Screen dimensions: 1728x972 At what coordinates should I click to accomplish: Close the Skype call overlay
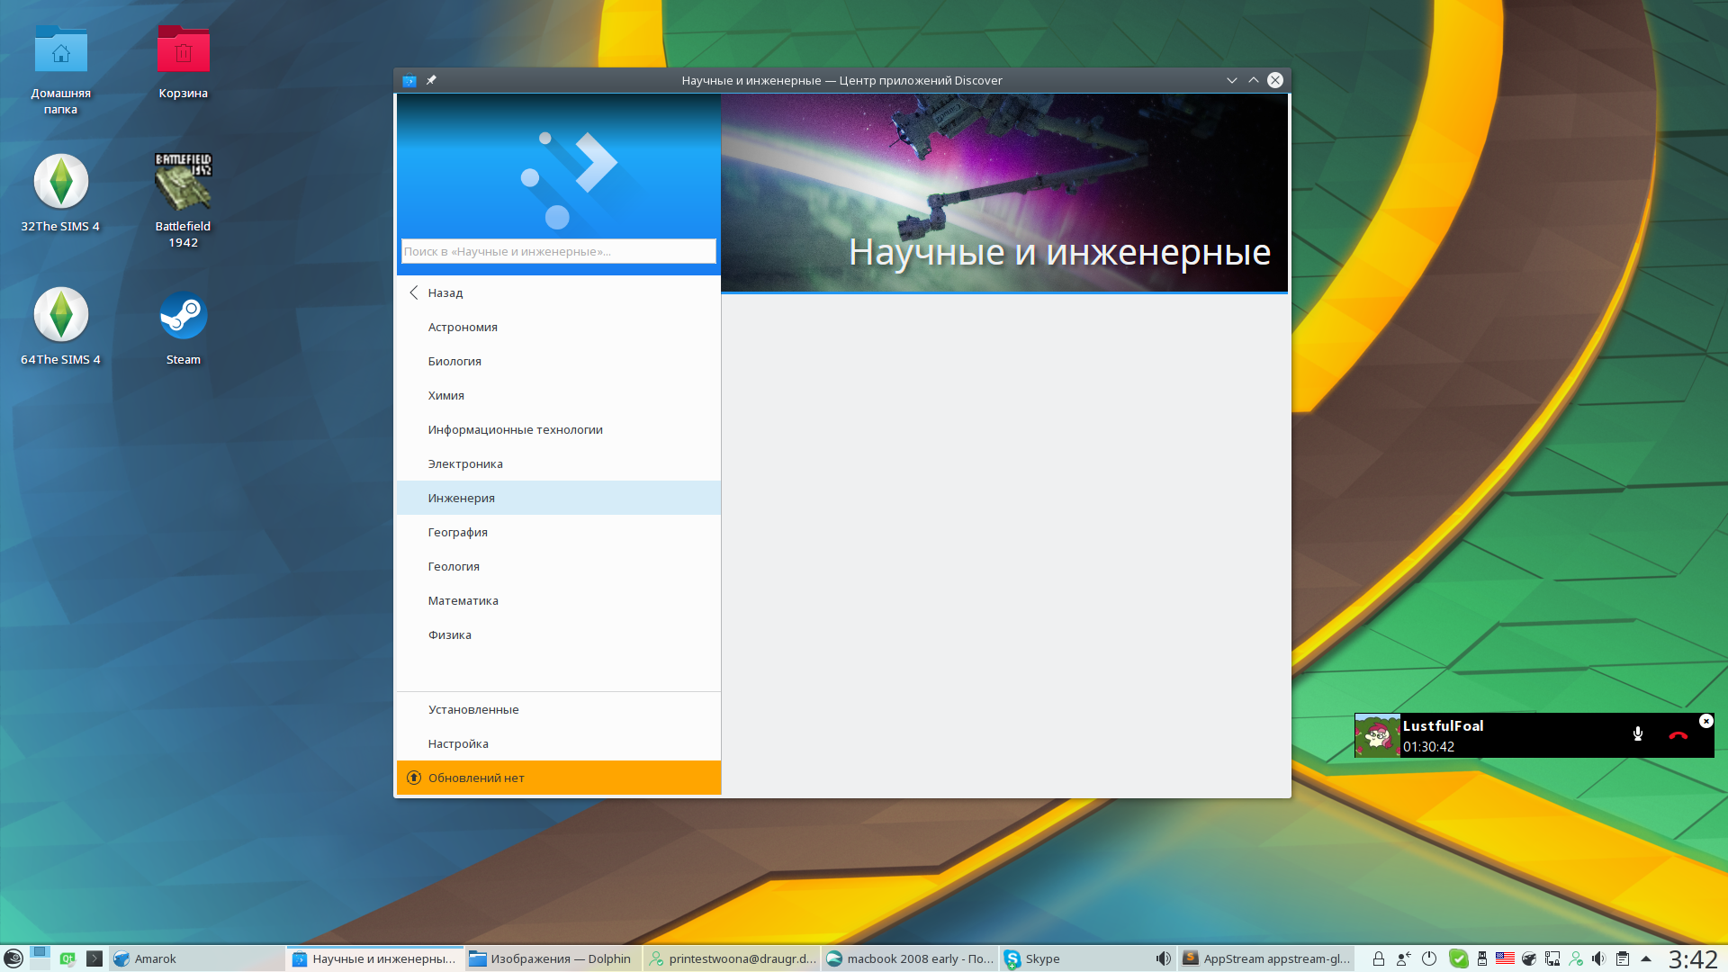pos(1705,721)
